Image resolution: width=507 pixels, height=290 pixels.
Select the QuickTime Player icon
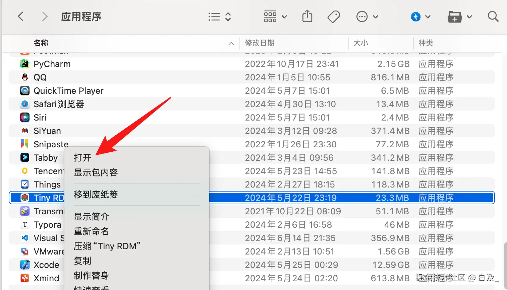click(25, 90)
